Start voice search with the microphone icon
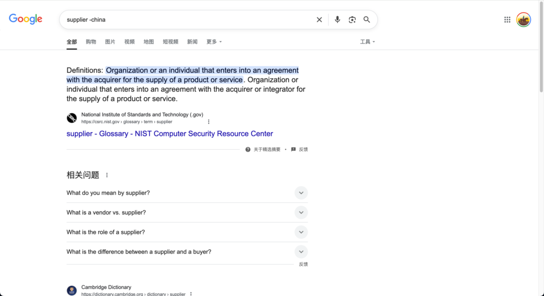The width and height of the screenshot is (544, 296). click(x=337, y=20)
